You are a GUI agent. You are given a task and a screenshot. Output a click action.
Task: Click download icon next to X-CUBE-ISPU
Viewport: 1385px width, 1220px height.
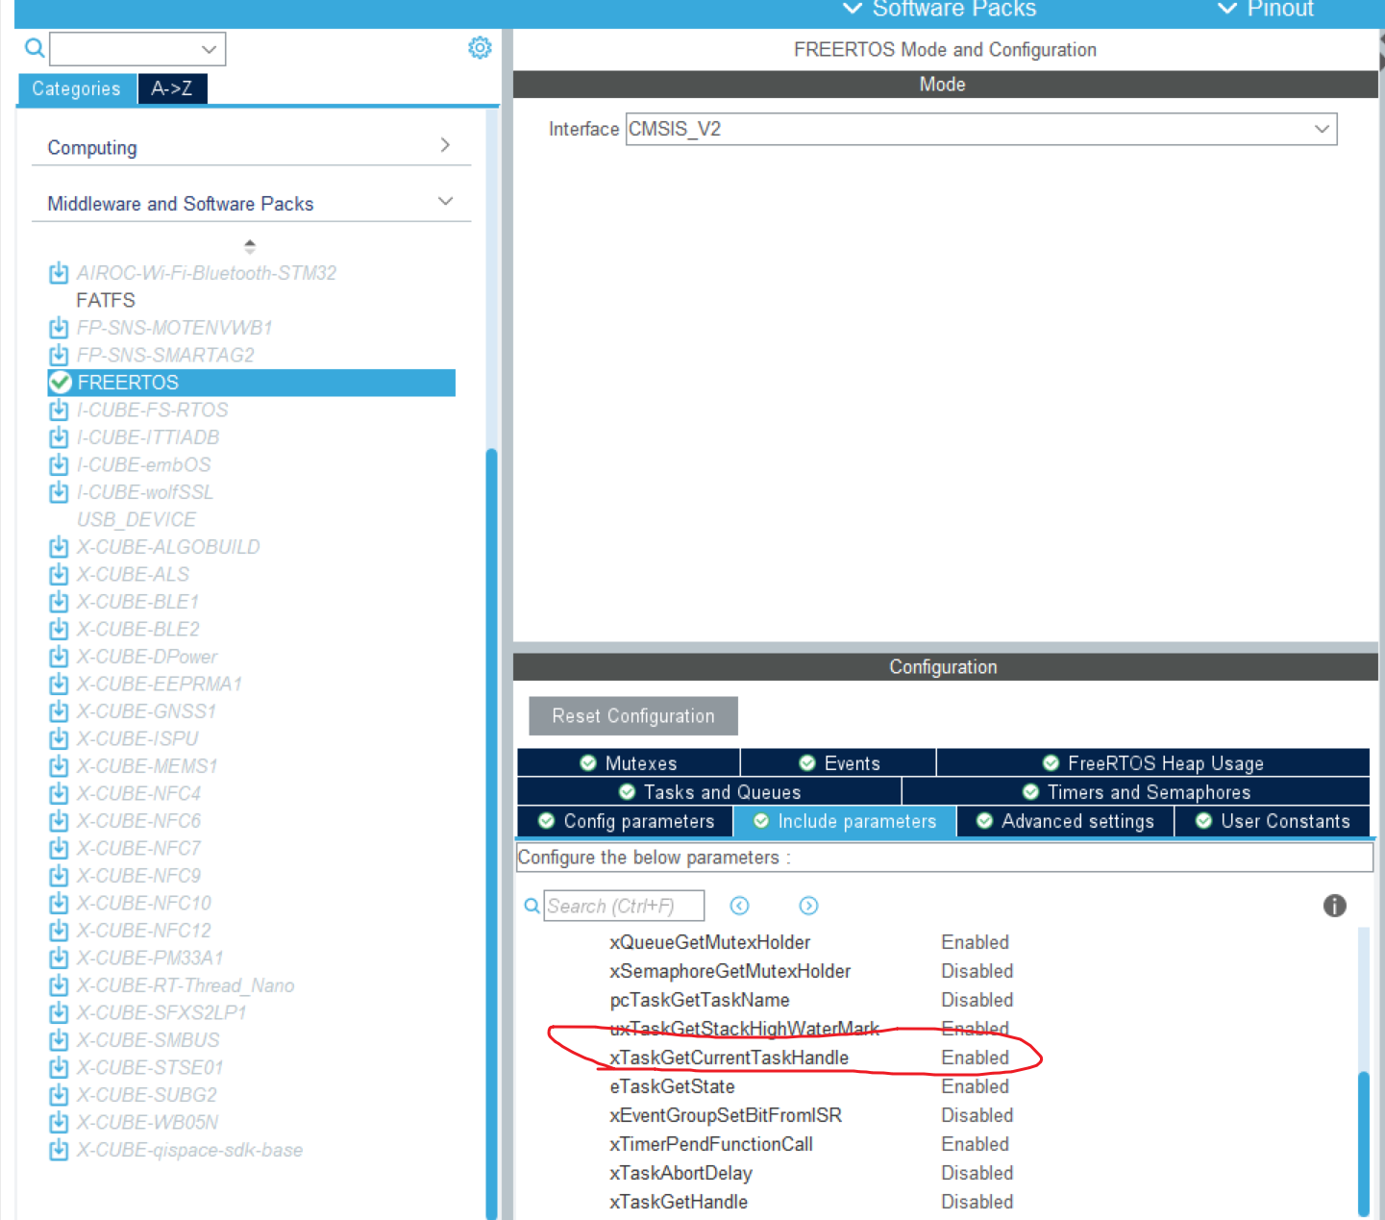[59, 738]
